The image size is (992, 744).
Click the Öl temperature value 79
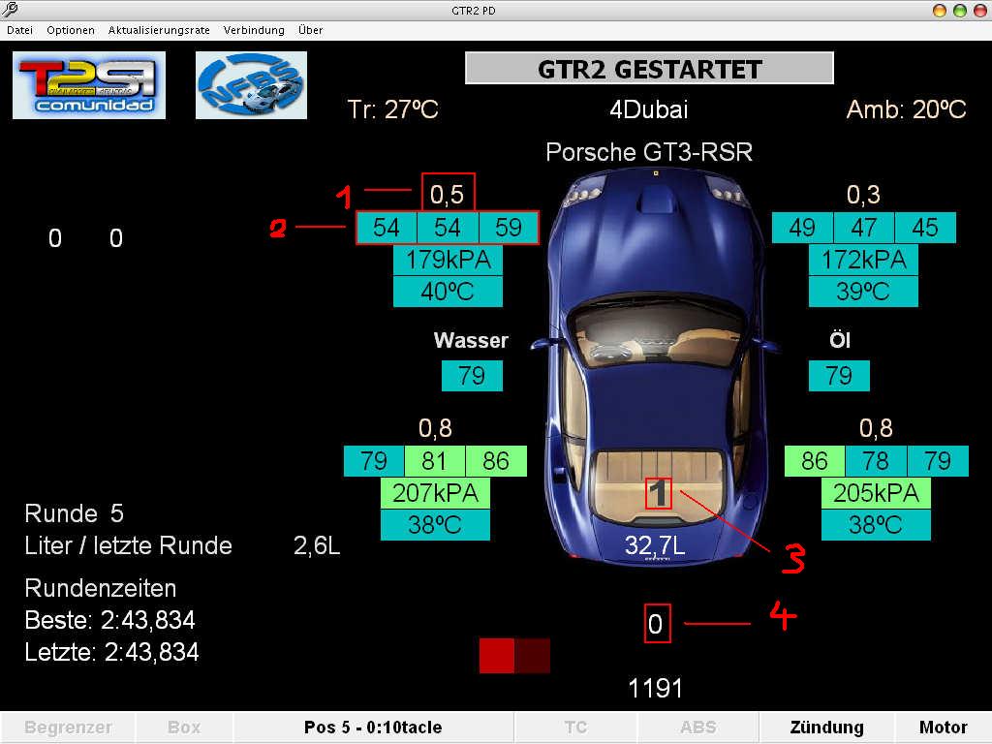[x=839, y=376]
